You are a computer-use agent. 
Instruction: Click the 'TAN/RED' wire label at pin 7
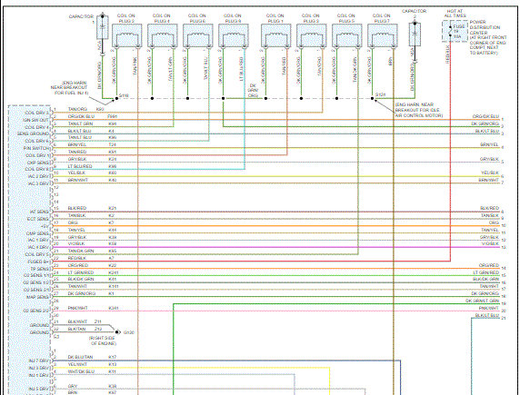(77, 152)
